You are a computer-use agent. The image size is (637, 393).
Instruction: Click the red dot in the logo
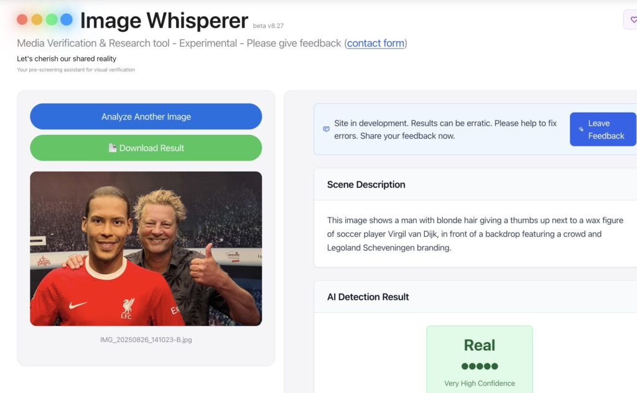pyautogui.click(x=22, y=19)
